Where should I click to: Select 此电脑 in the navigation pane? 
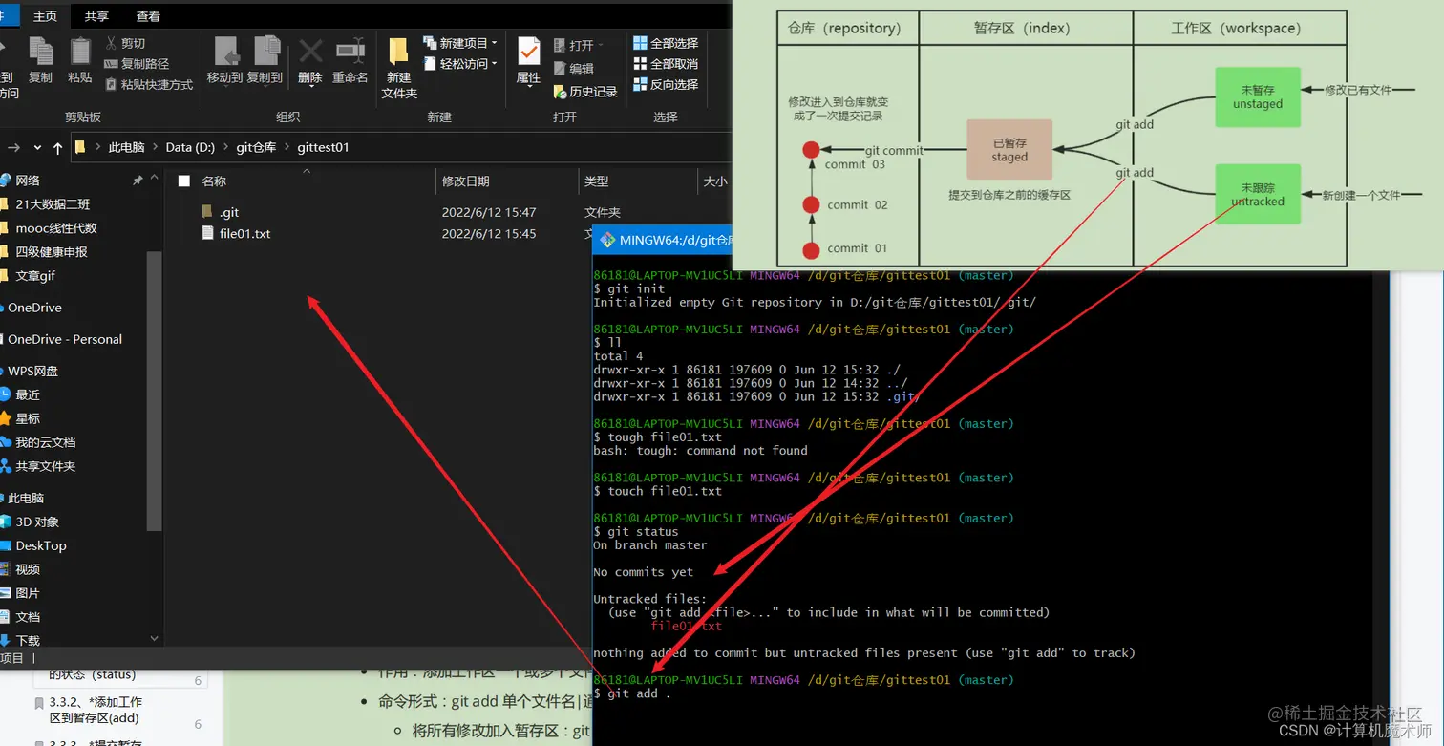[26, 498]
